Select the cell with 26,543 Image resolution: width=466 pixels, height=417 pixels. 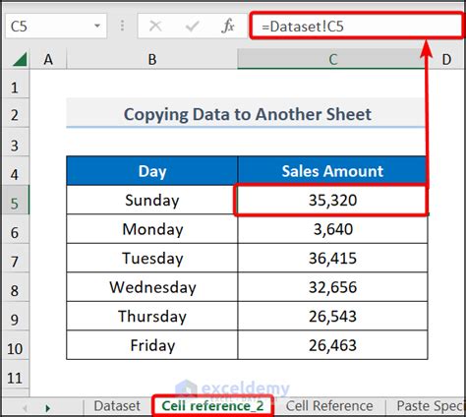[x=332, y=316]
